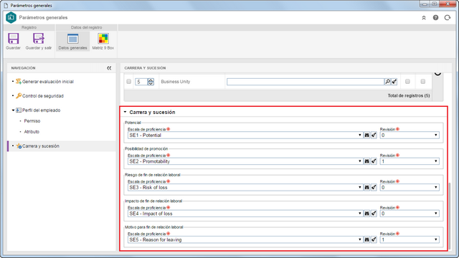Click the Atributo sub-item

coord(32,132)
